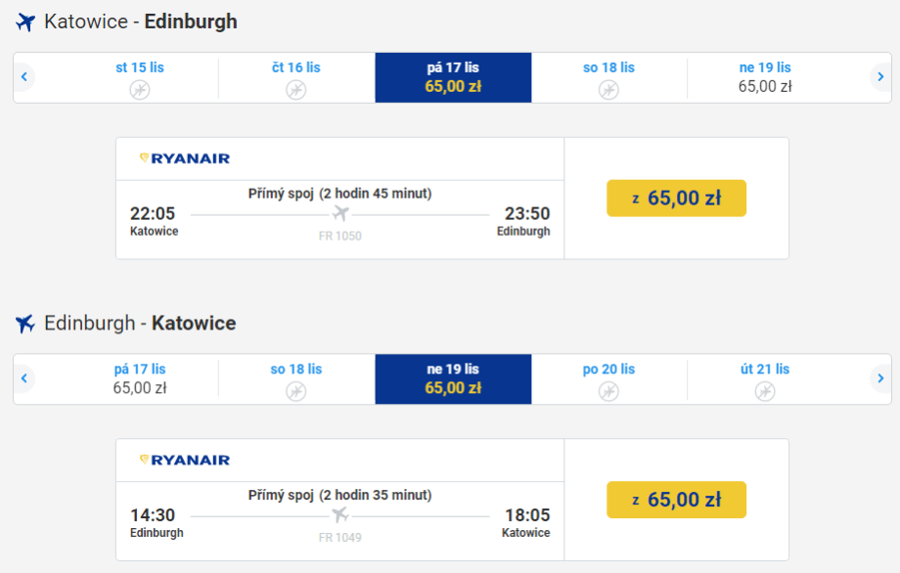Click the no-flight icon under st 15 lis

point(140,90)
